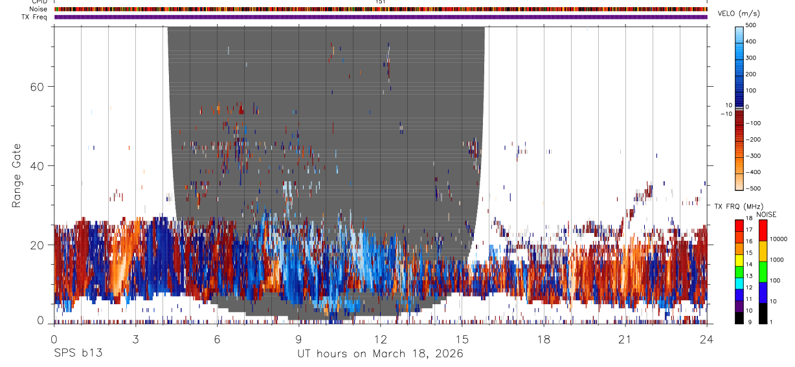Click the 16 label on the TX FRQ scale
The image size is (795, 367).
click(x=749, y=242)
